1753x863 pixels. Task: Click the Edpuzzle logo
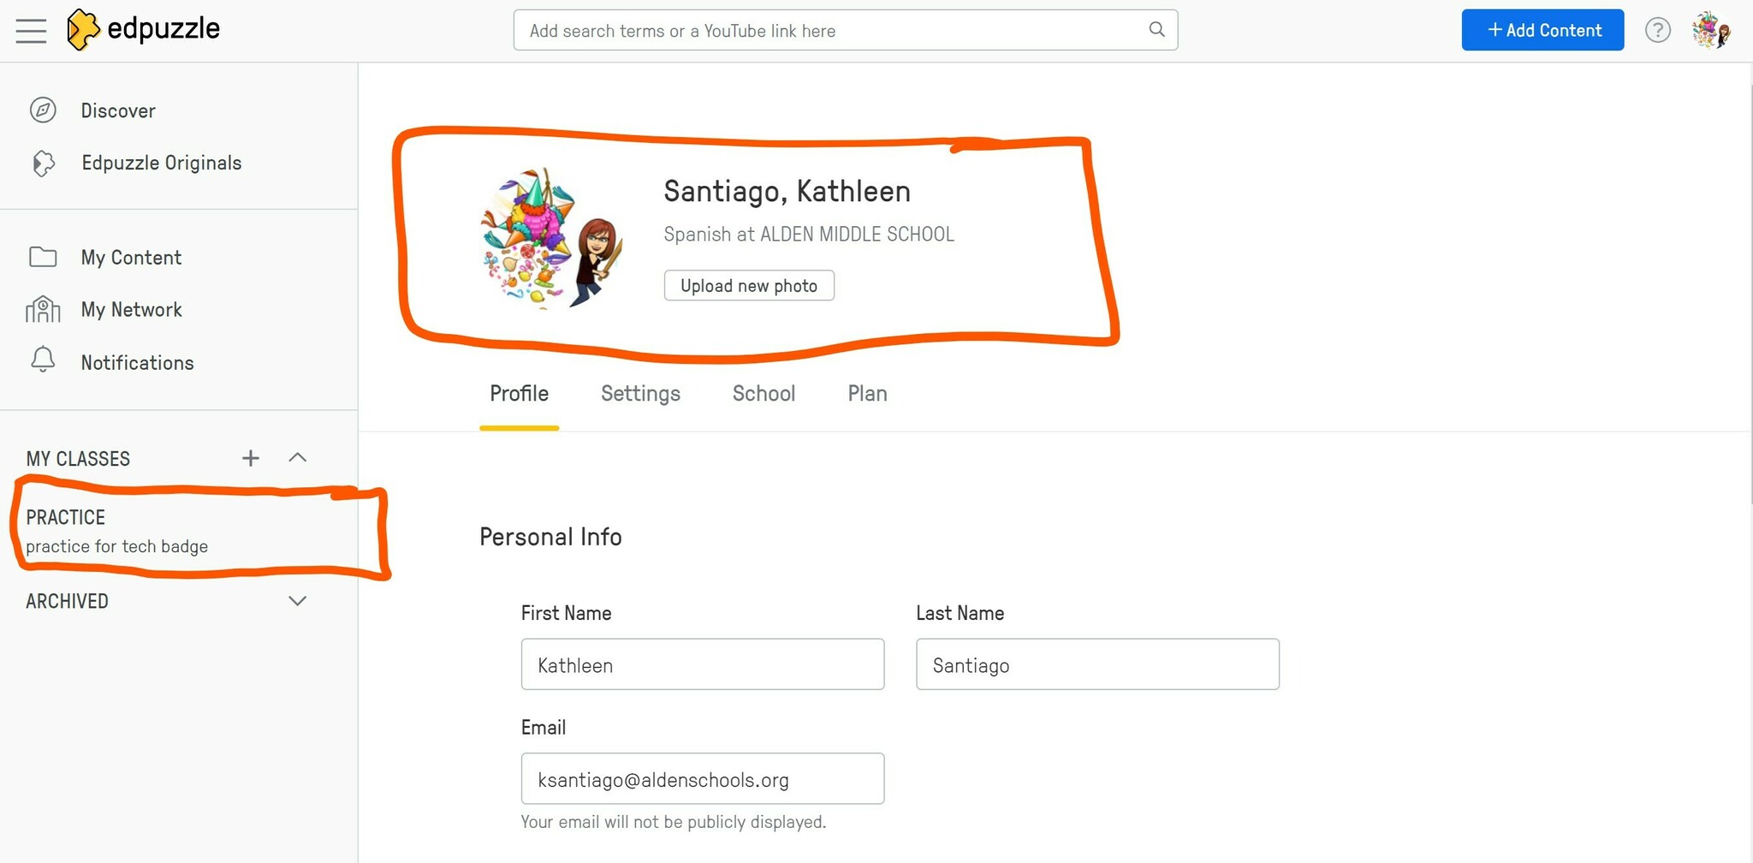click(144, 30)
